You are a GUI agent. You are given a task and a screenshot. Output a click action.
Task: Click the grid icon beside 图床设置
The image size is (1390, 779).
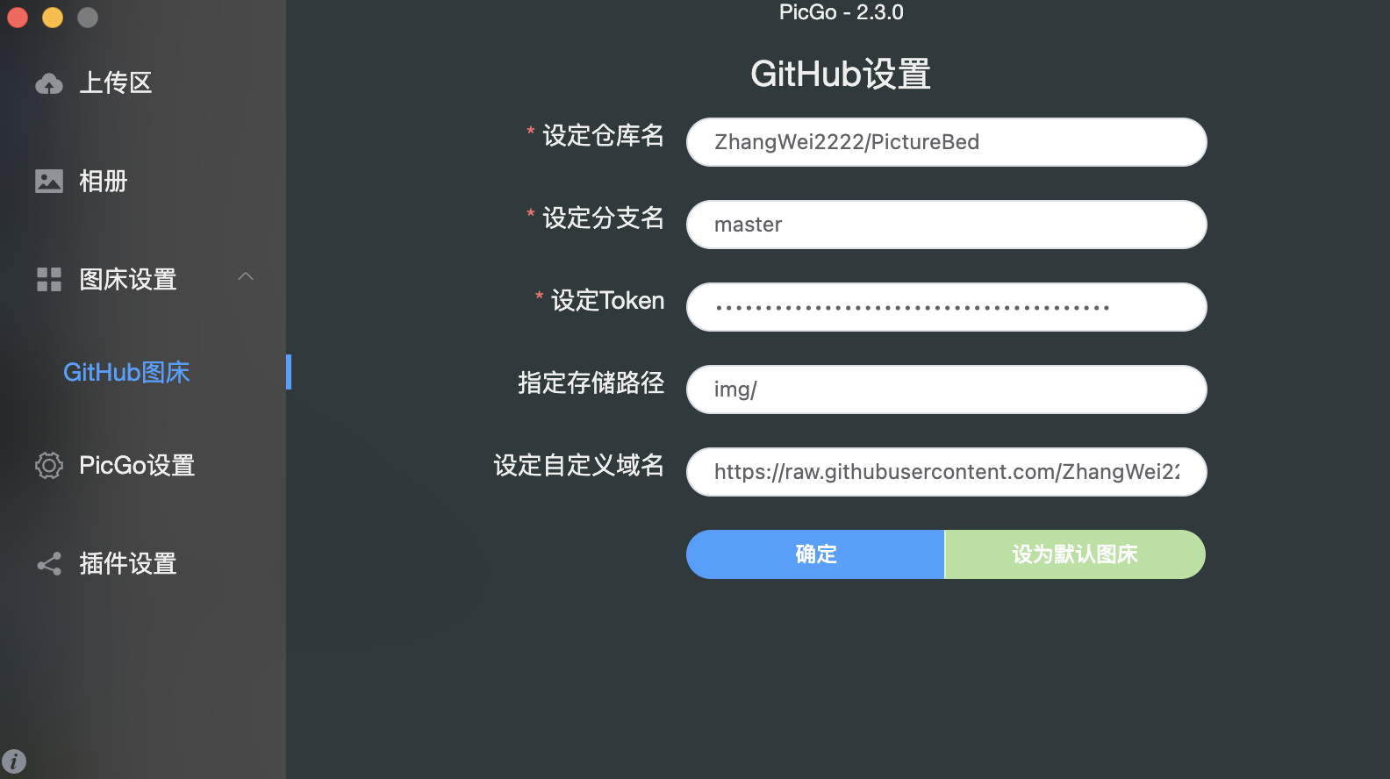[49, 279]
